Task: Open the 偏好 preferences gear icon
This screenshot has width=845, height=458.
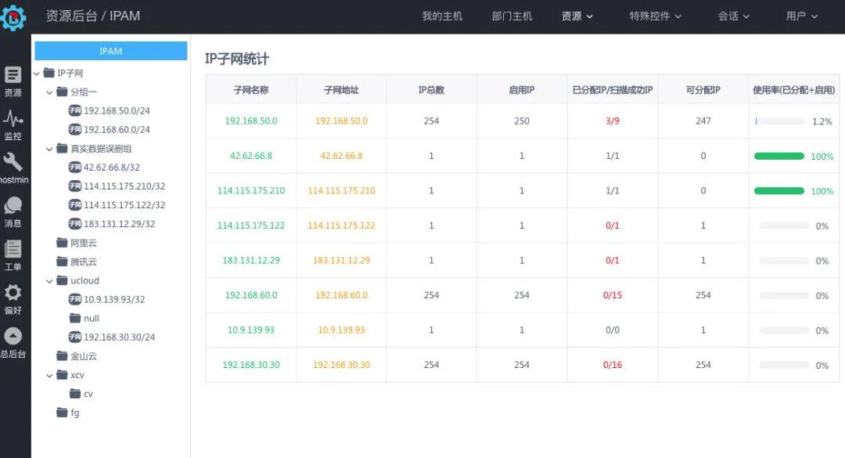Action: click(13, 292)
